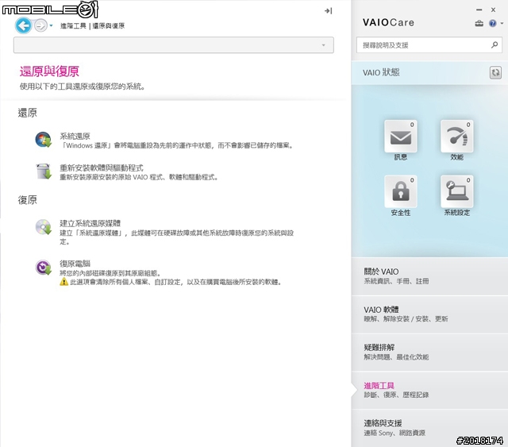
Task: Click the 系統還原 title link
Action: (75, 136)
